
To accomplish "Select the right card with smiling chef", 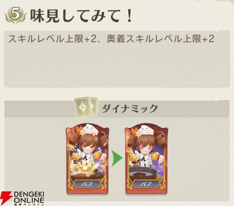I will coord(146,159).
